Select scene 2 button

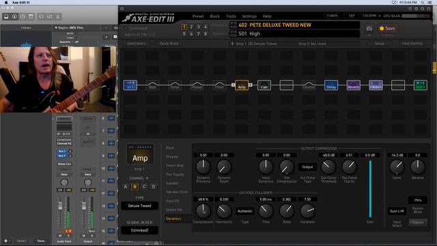point(191,27)
